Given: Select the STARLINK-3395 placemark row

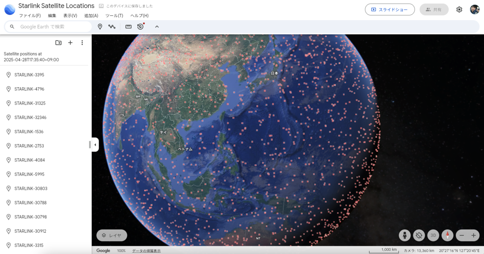Looking at the screenshot, I should click(46, 75).
